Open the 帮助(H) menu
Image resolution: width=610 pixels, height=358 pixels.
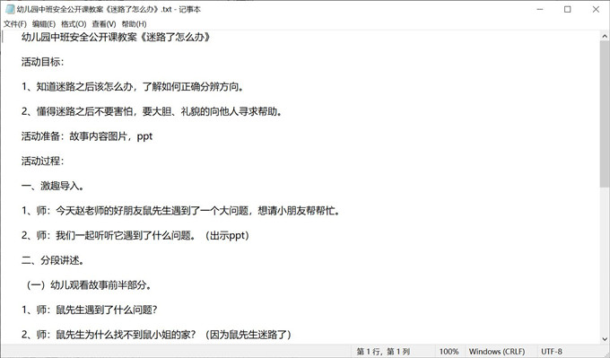135,24
